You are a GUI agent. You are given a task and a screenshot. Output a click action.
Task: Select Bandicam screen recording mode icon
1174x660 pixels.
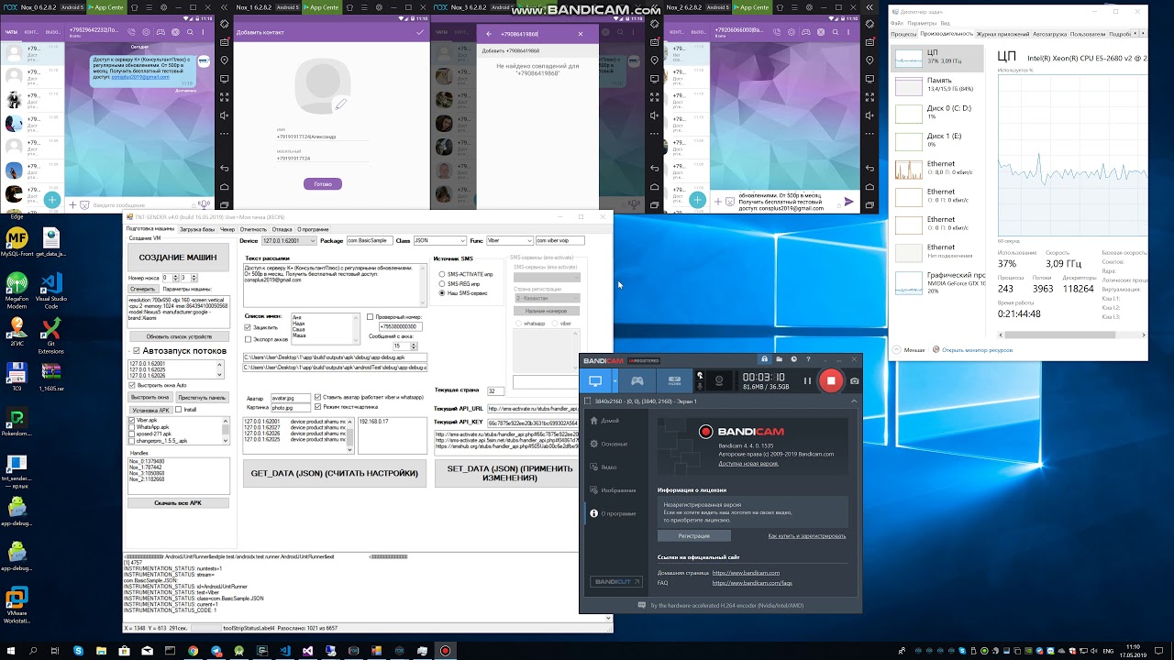(594, 380)
